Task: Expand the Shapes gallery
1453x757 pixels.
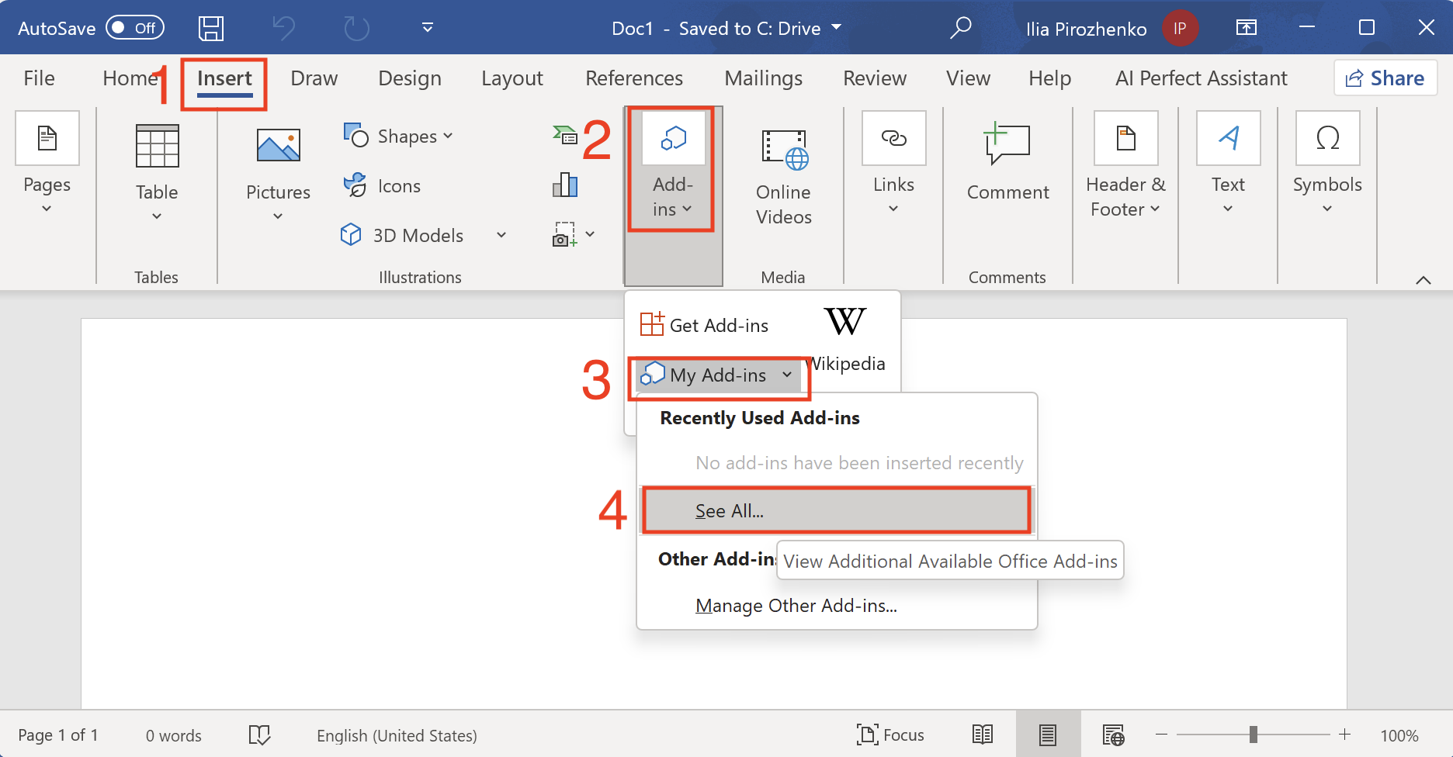Action: [x=399, y=137]
